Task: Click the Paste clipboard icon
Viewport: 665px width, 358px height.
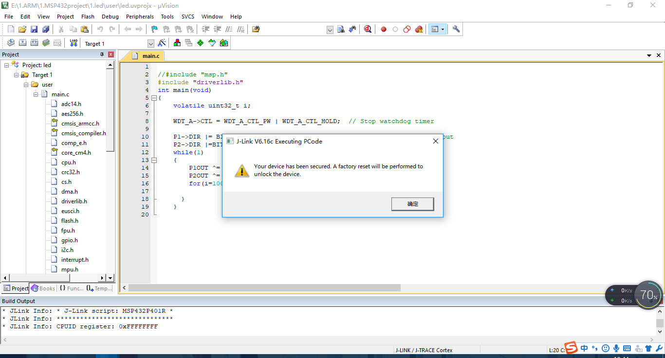Action: tap(85, 29)
